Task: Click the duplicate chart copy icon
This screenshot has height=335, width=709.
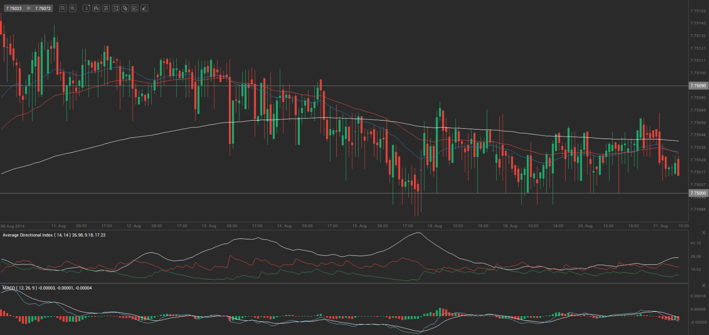Action: coord(125,8)
